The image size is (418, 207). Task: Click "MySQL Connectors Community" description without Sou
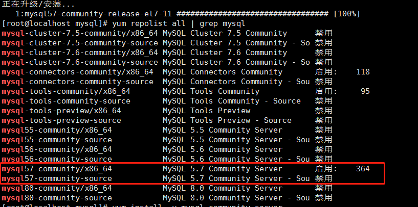point(223,72)
